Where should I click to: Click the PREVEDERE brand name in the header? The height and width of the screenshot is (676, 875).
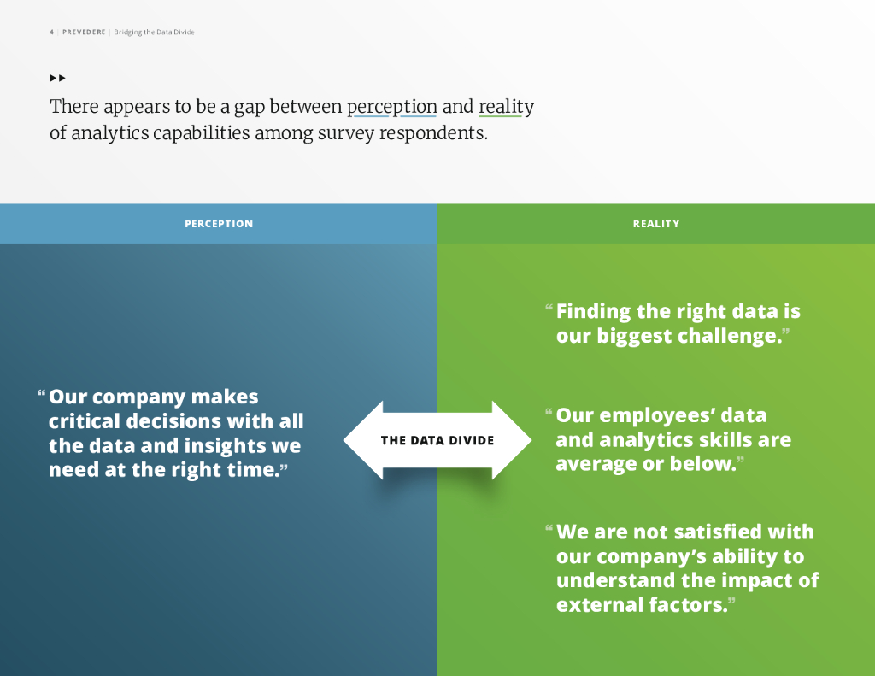pyautogui.click(x=84, y=32)
